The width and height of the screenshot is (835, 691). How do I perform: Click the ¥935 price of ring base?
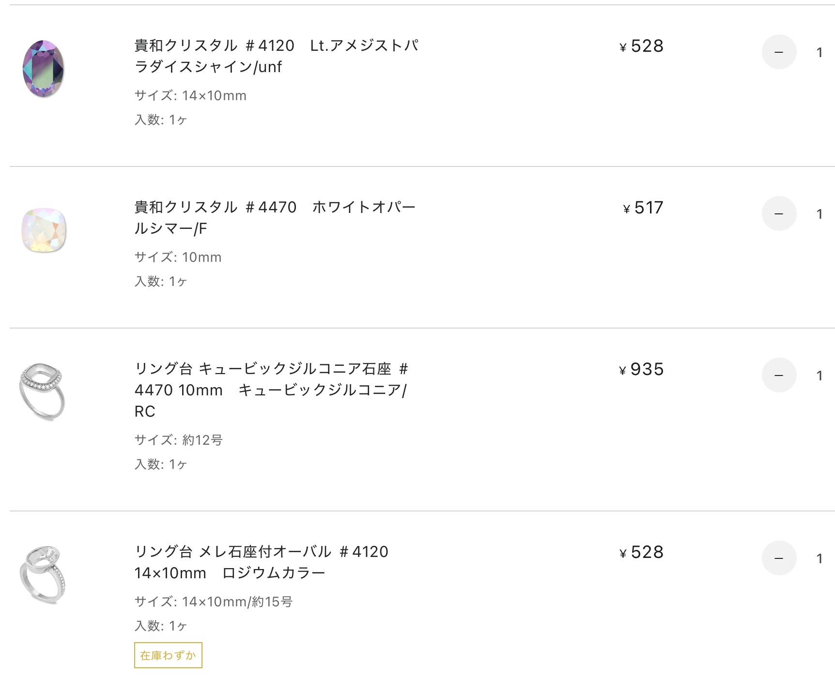(642, 369)
